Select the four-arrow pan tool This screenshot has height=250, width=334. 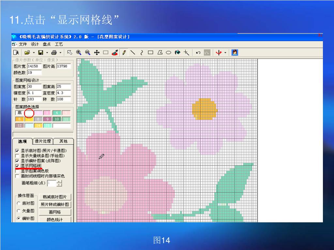97,52
